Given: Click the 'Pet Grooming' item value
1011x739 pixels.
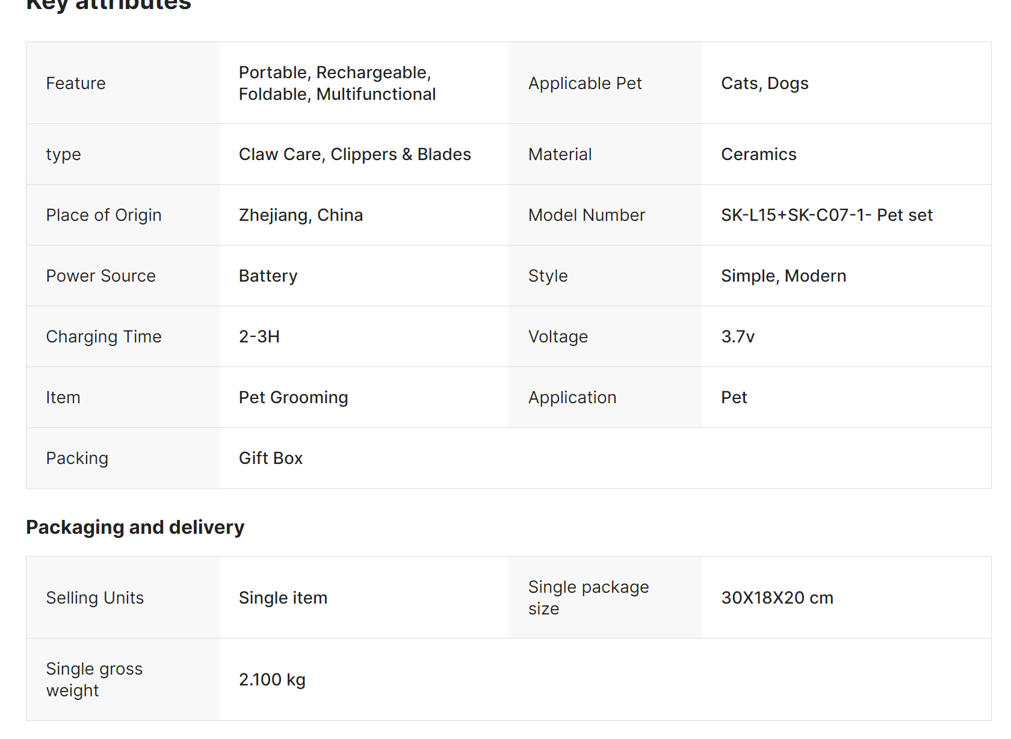Looking at the screenshot, I should point(293,397).
